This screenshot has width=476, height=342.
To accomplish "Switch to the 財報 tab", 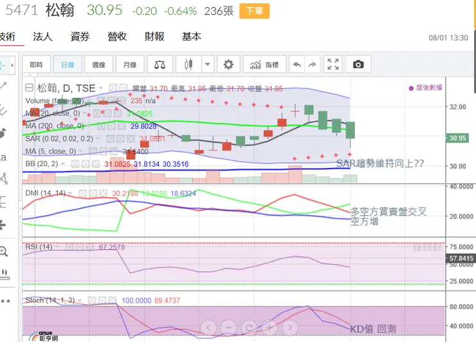I will (x=154, y=37).
